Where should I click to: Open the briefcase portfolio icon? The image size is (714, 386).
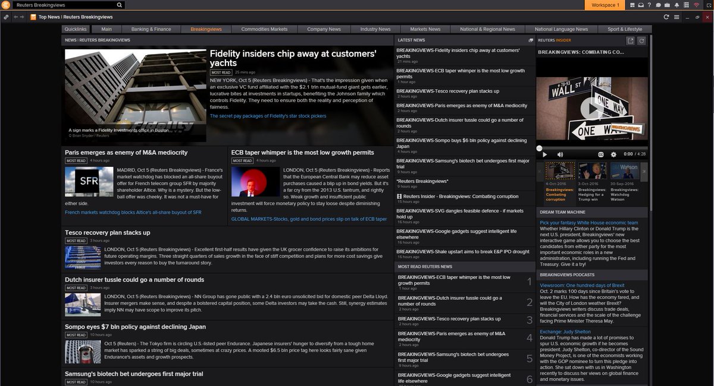coord(668,5)
